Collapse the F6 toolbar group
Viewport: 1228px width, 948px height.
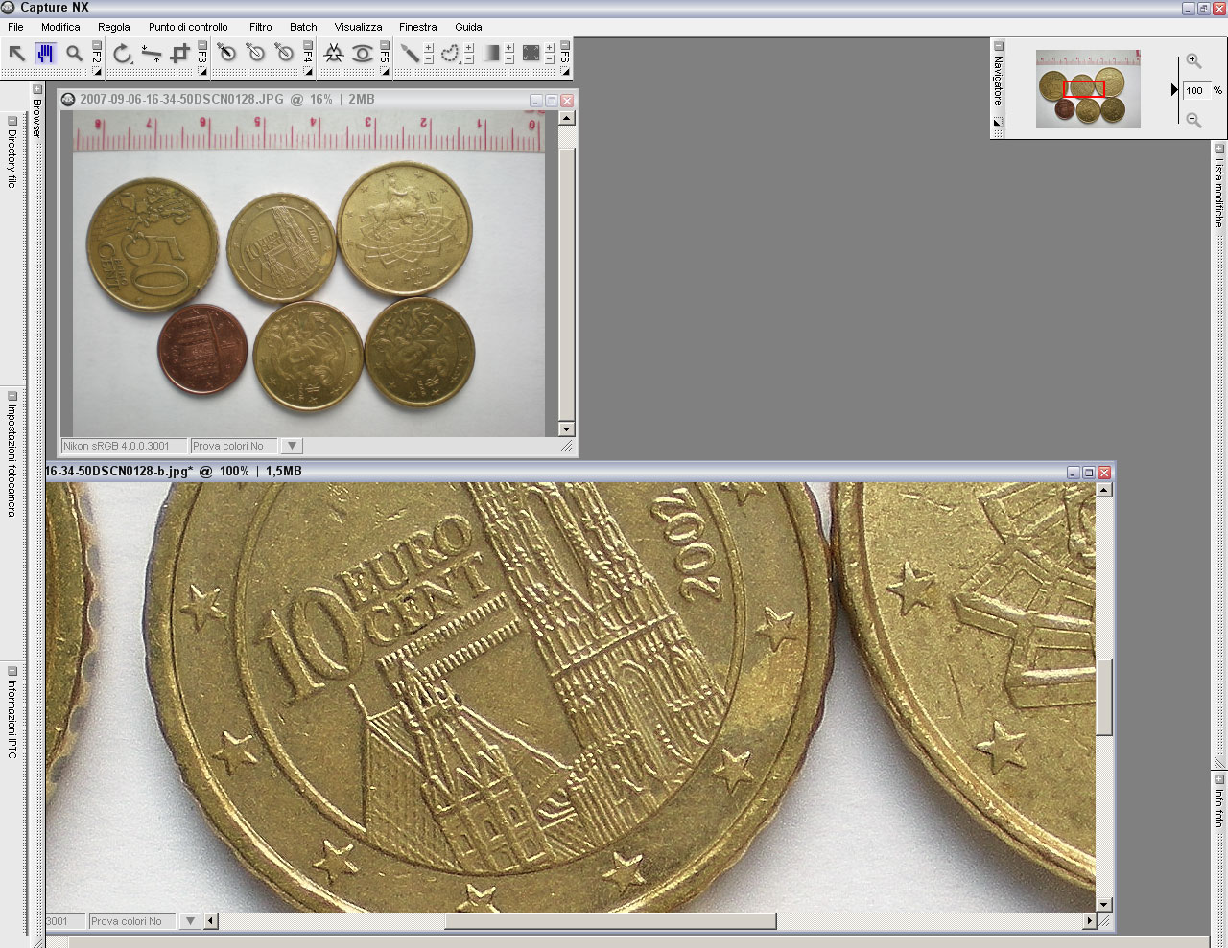point(566,45)
